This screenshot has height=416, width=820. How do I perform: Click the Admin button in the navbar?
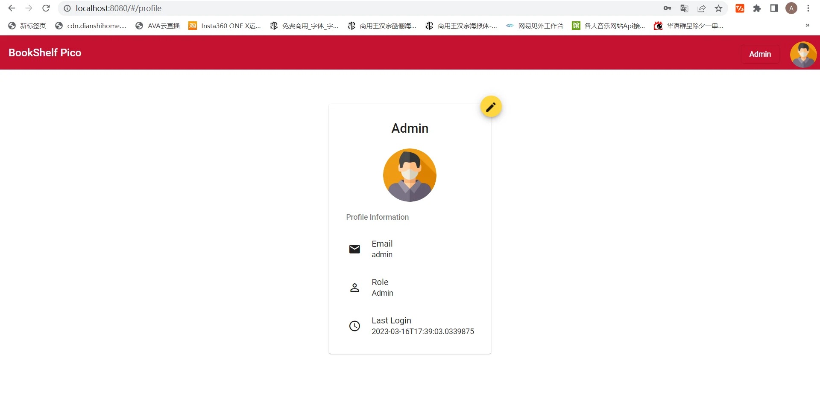click(760, 54)
